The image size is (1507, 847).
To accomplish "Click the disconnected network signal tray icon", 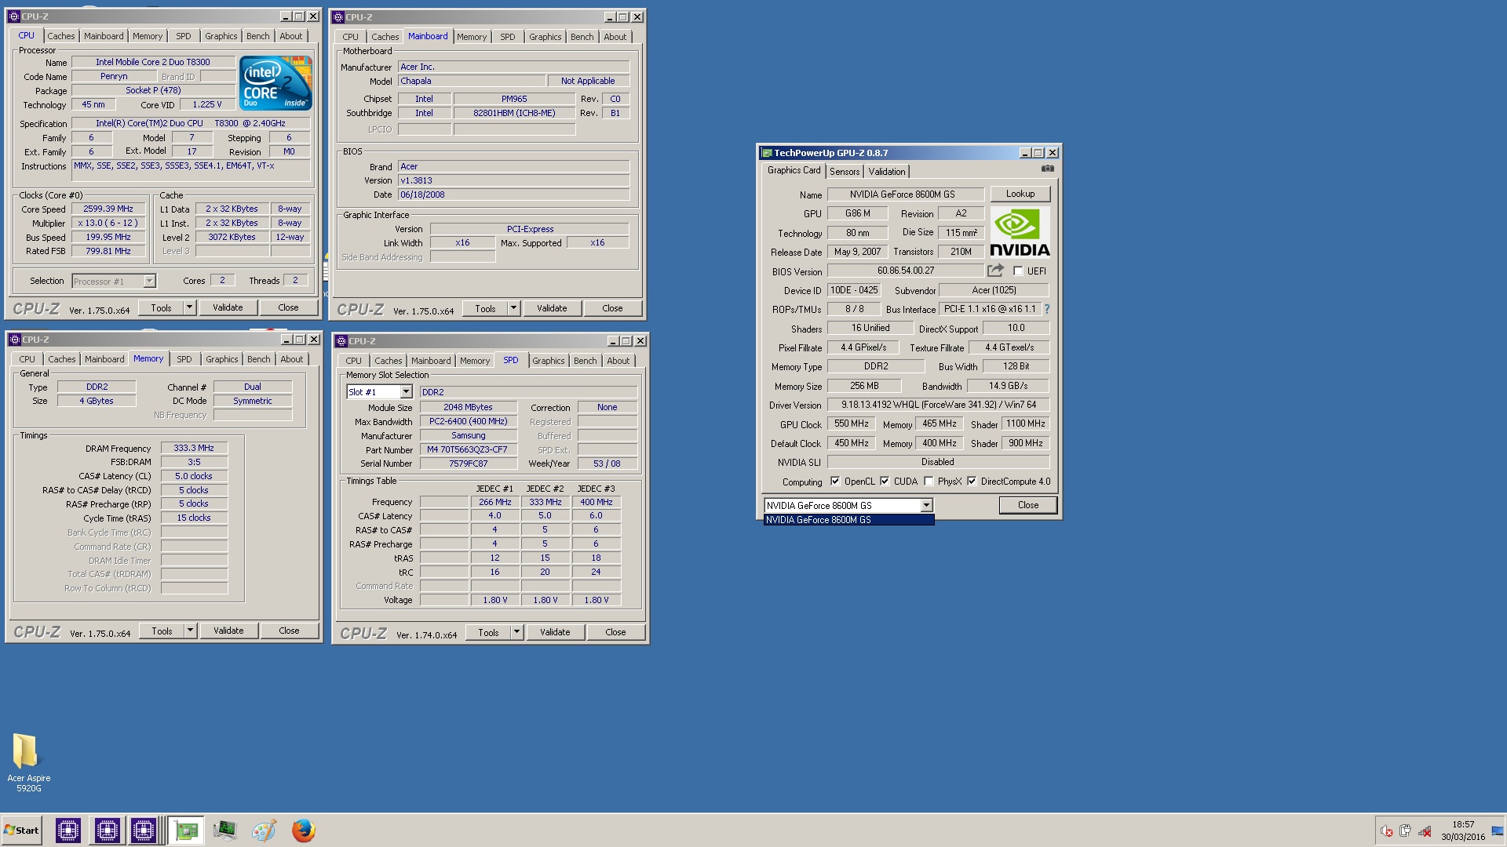I will click(1425, 831).
